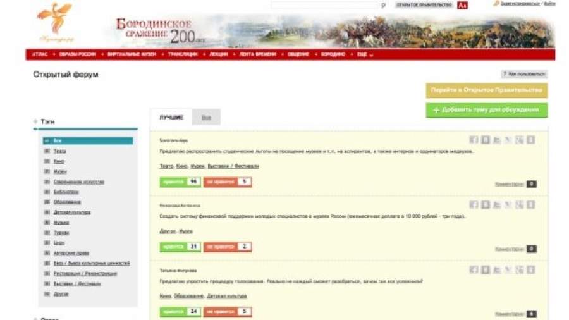
Task: Expand the 'ЕЩЁ' navigation dropdown
Action: [x=364, y=54]
